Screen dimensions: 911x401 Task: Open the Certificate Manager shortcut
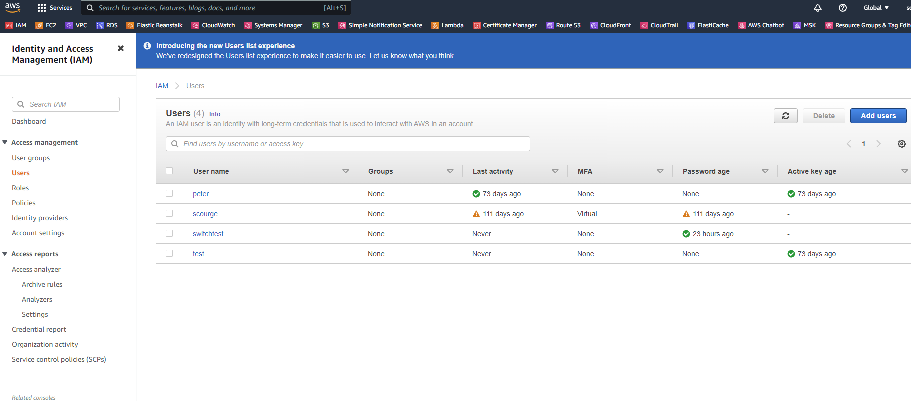coord(505,25)
